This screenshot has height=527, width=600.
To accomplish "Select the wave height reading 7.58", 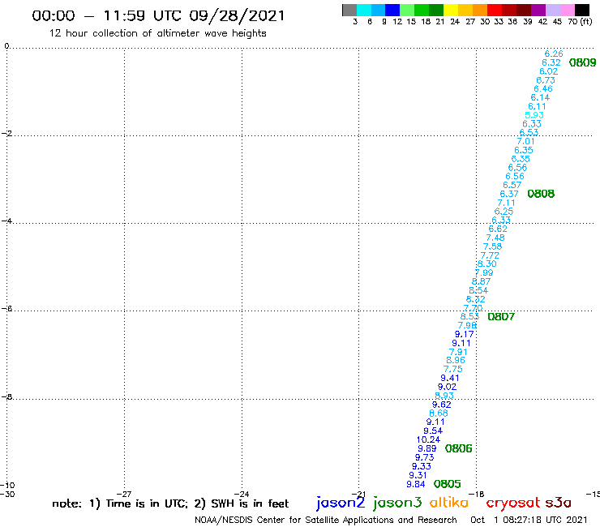I will pos(492,246).
